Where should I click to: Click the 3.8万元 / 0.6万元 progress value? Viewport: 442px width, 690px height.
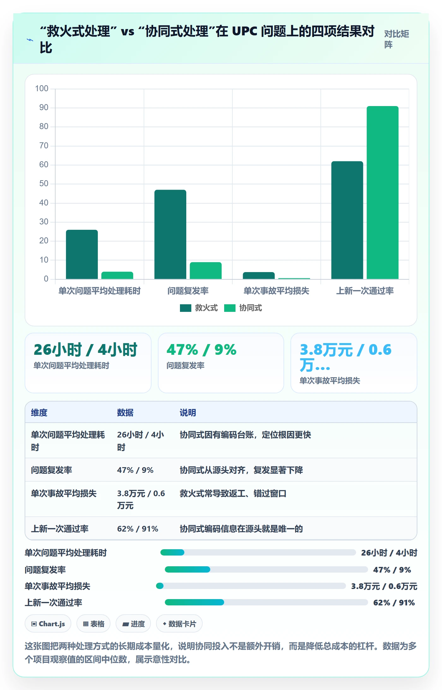tap(384, 586)
